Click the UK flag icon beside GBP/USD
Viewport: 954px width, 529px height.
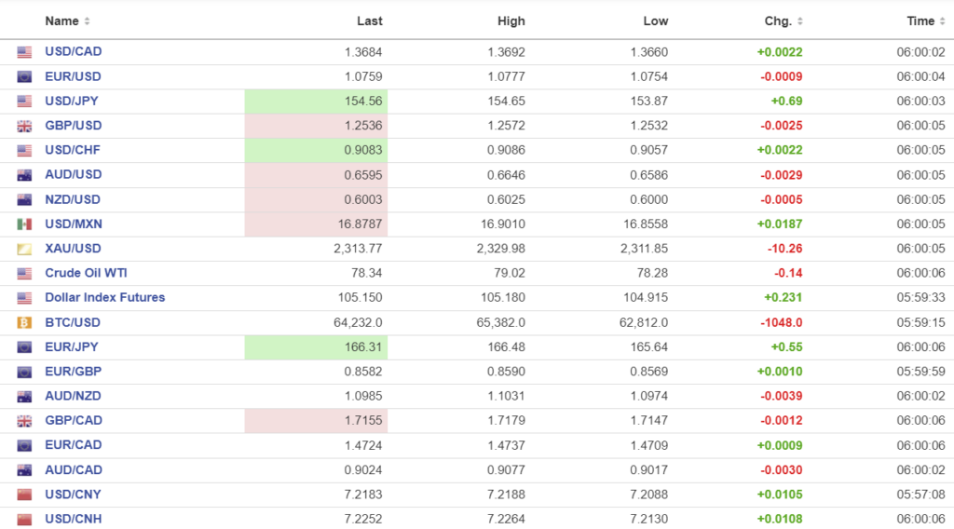(x=24, y=126)
